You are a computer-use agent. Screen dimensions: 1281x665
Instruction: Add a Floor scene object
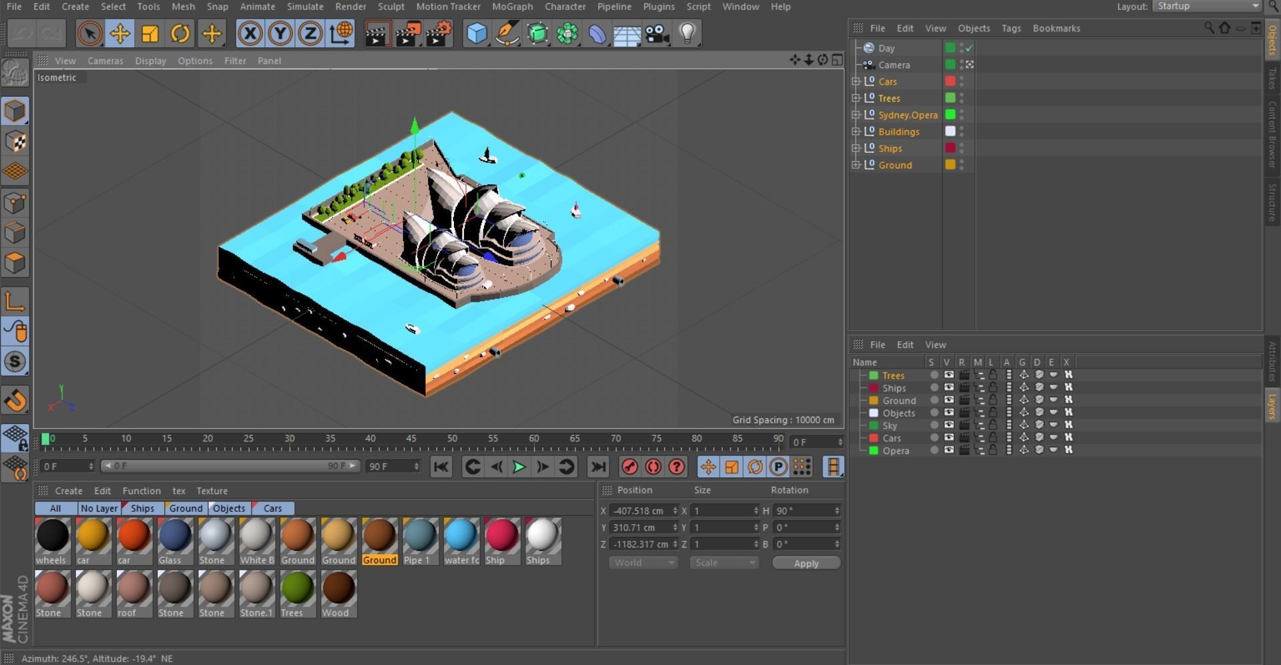point(627,33)
